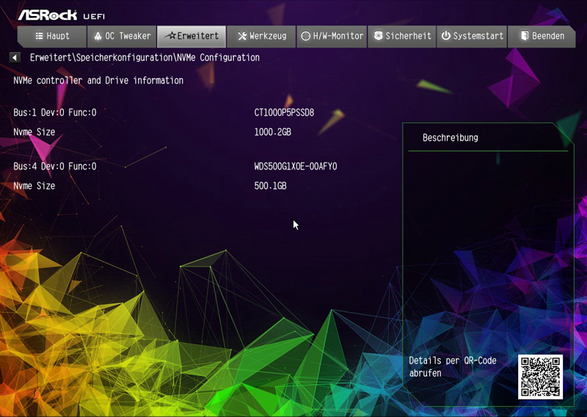Click the H/W-Monitor gauge icon
The height and width of the screenshot is (417, 587).
coord(305,36)
